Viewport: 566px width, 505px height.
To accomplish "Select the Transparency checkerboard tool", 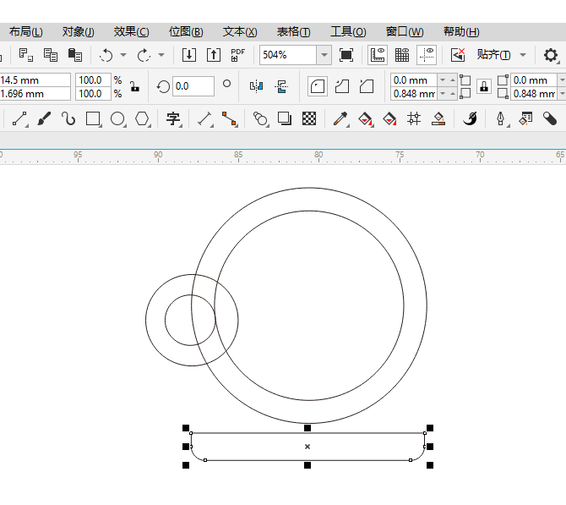I will coord(309,118).
